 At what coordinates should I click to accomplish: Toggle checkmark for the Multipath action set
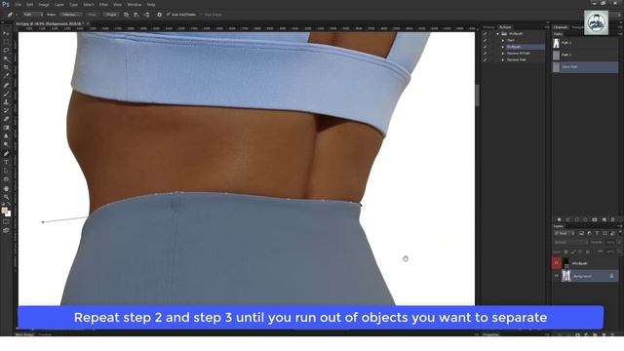click(486, 34)
